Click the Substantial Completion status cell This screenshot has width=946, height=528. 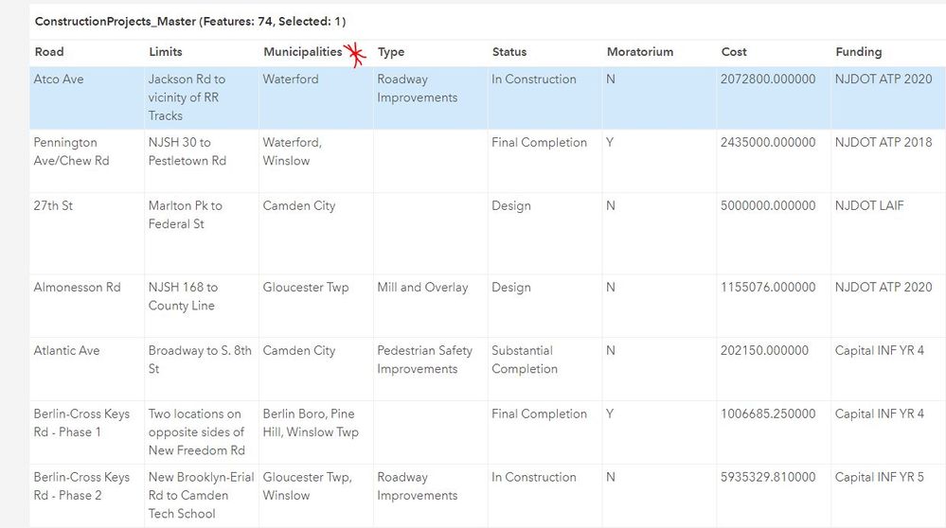click(525, 360)
